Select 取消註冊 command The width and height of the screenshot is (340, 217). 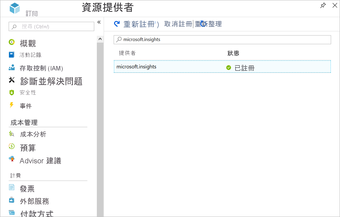pos(178,24)
